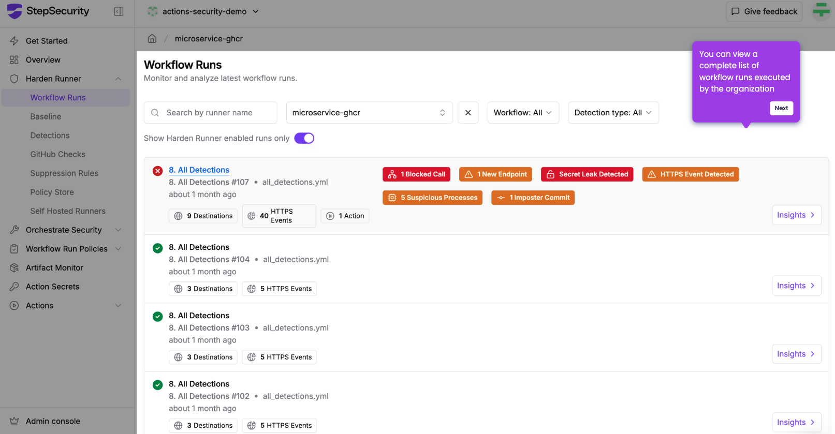Click the HTTPS Event Detected badge
Viewport: 835px width, 434px height.
(691, 174)
